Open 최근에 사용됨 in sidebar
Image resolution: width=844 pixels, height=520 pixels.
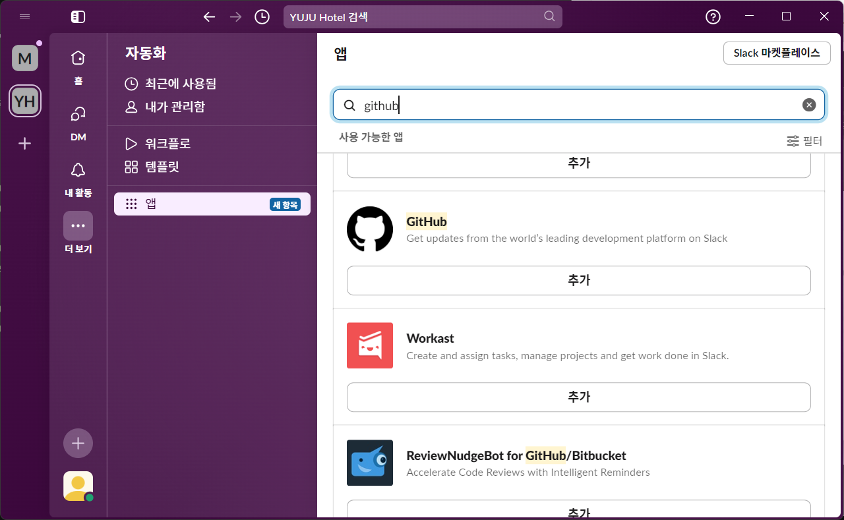click(x=171, y=84)
